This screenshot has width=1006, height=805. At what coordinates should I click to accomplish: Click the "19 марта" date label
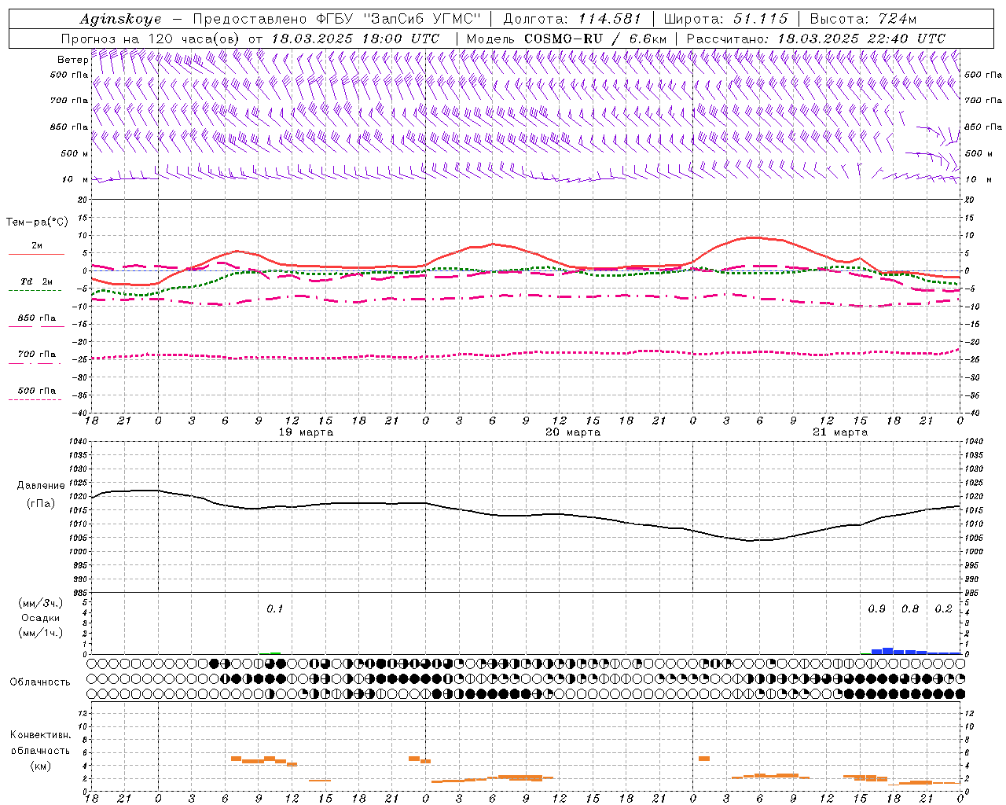(307, 432)
